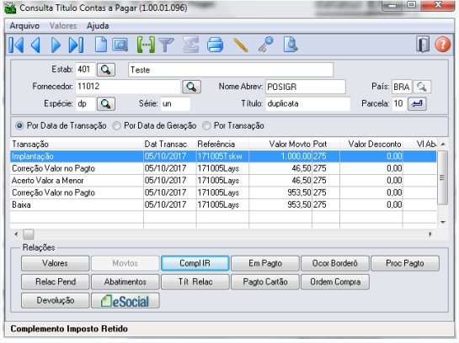Click the Compl IR button
The image size is (459, 343).
tap(195, 263)
